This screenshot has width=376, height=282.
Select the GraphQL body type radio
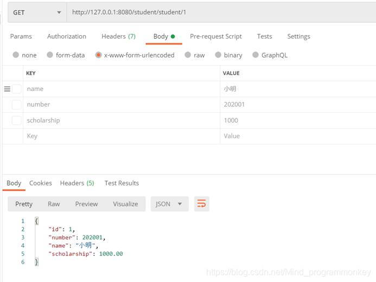tap(256, 55)
